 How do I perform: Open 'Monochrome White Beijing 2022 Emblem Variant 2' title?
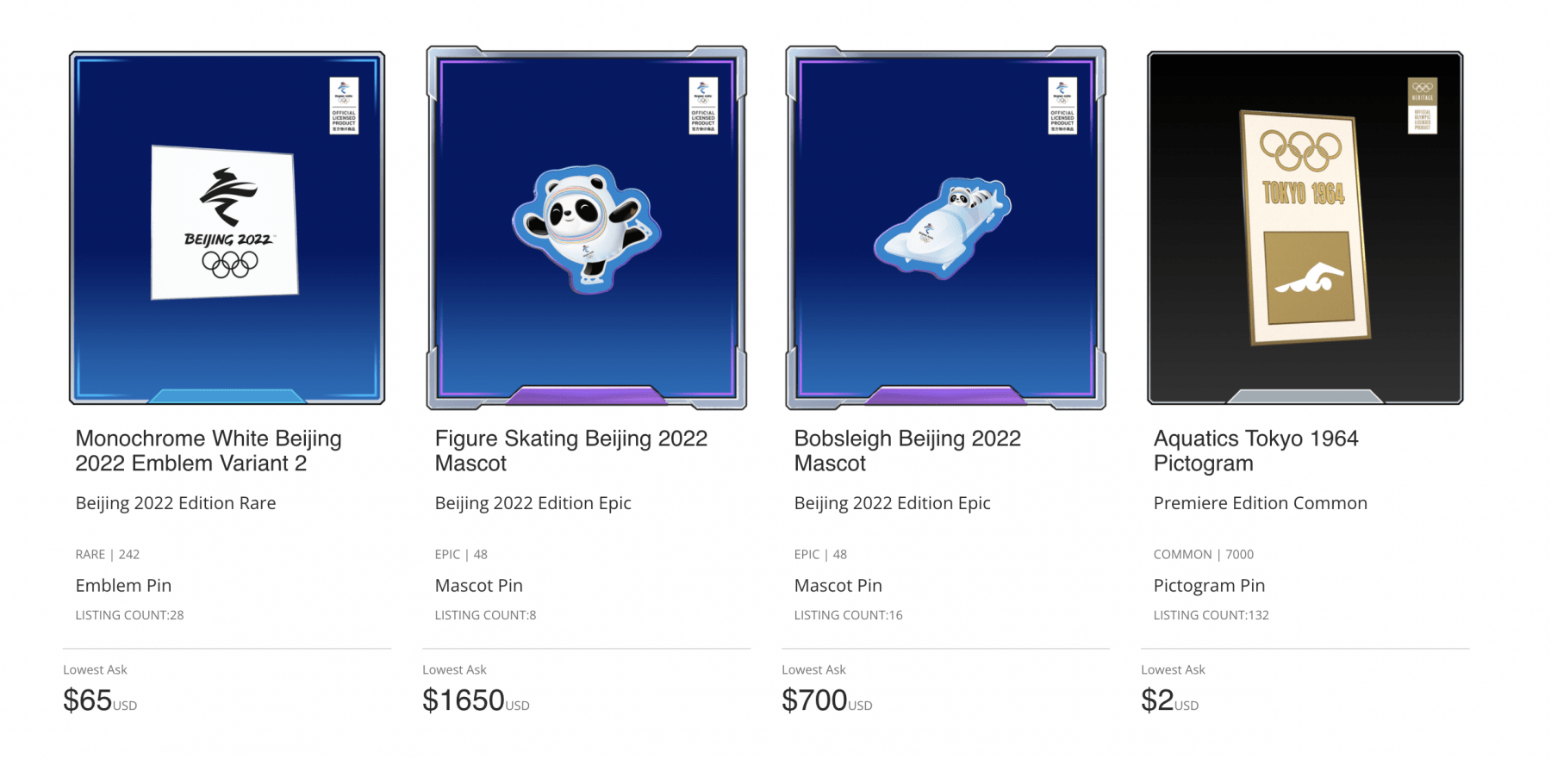[209, 451]
